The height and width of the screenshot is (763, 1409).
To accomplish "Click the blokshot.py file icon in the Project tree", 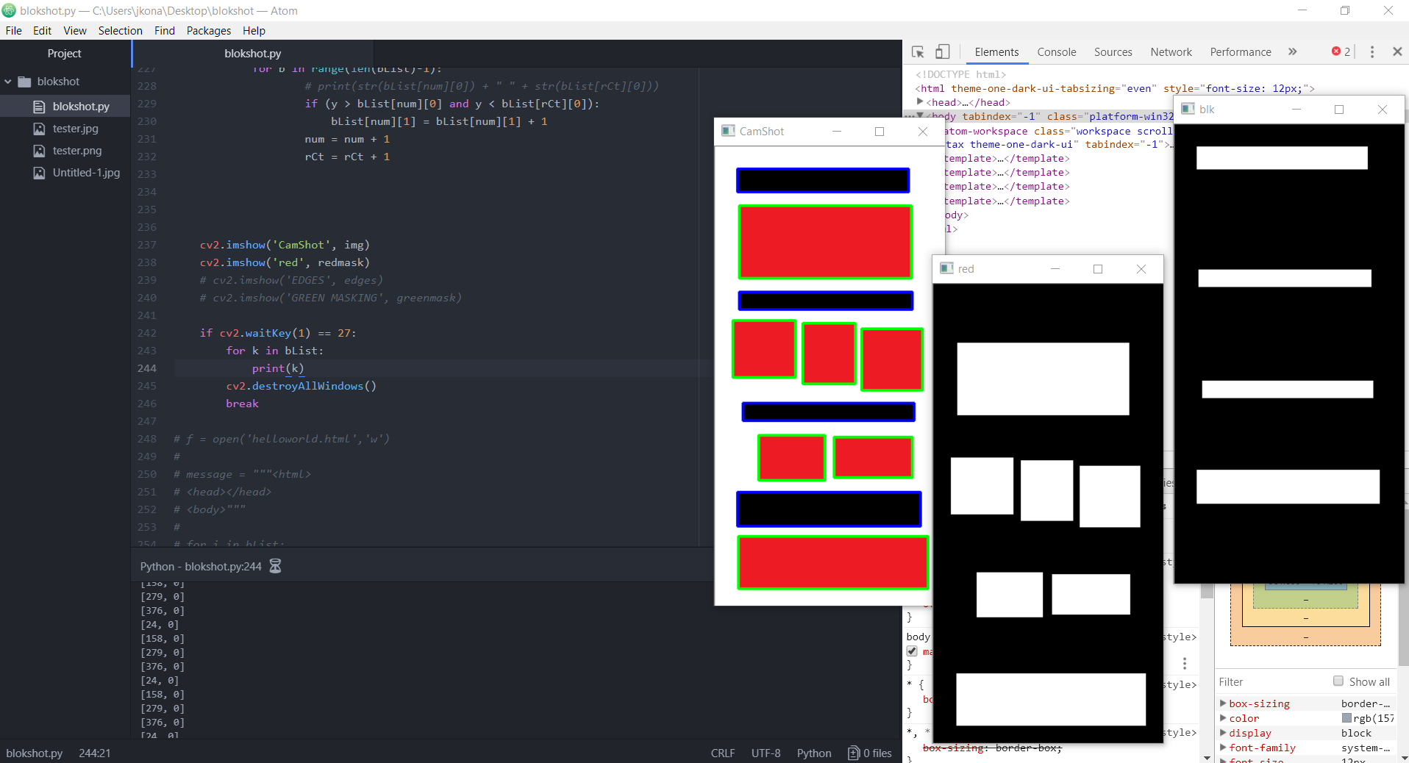I will point(39,107).
